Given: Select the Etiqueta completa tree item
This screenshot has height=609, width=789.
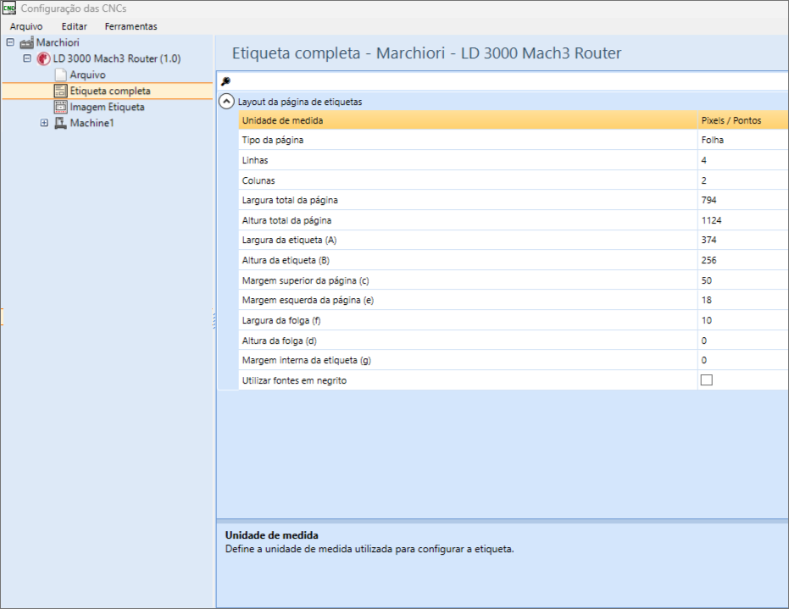Looking at the screenshot, I should point(110,91).
